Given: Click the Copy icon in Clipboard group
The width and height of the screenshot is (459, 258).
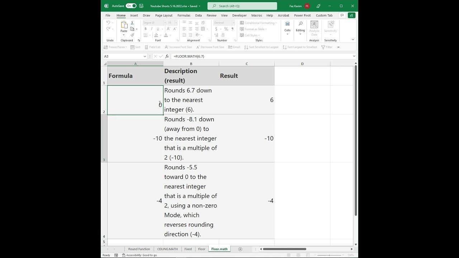Looking at the screenshot, I should click(132, 29).
